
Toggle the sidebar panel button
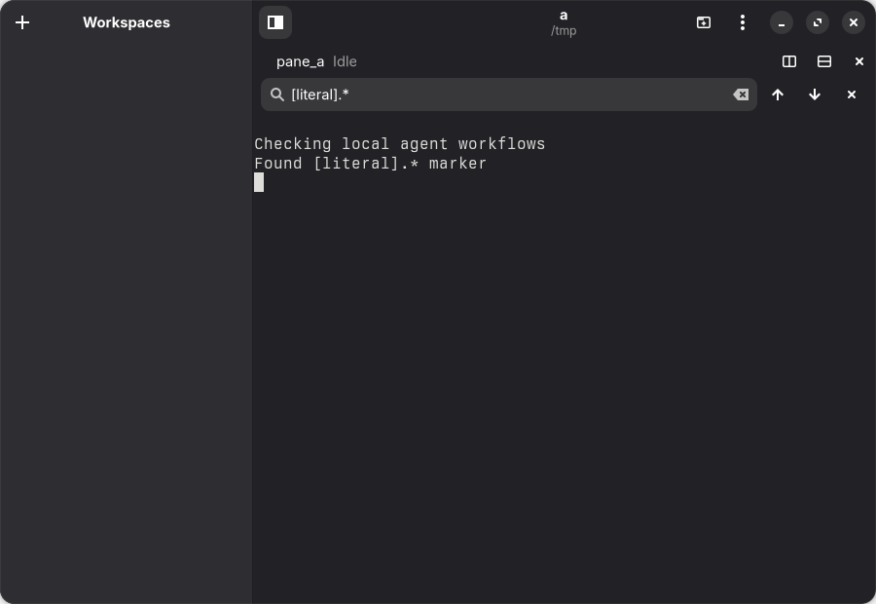point(275,22)
